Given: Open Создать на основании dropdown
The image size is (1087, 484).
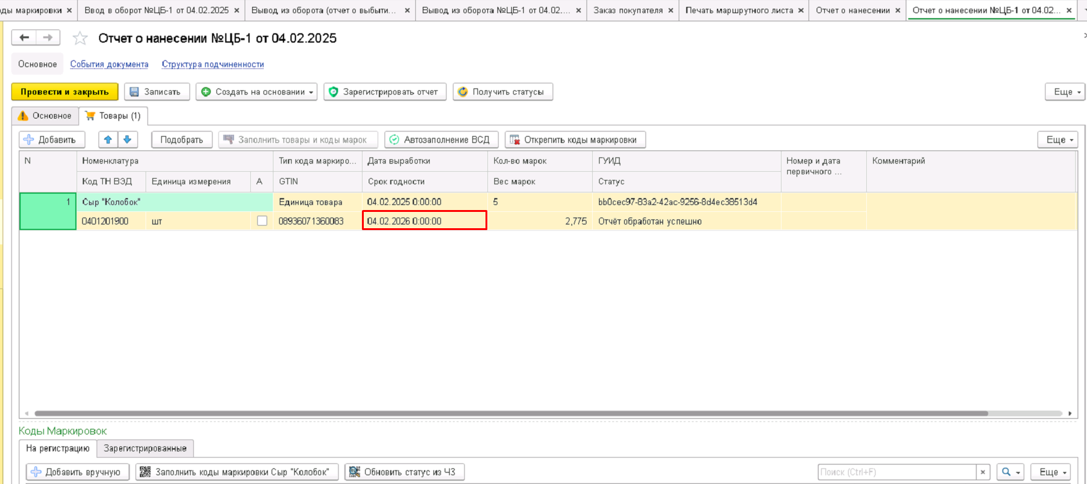Looking at the screenshot, I should [257, 92].
